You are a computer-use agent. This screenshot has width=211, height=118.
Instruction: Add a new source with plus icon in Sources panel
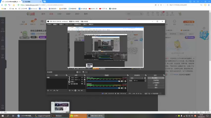point(70,90)
